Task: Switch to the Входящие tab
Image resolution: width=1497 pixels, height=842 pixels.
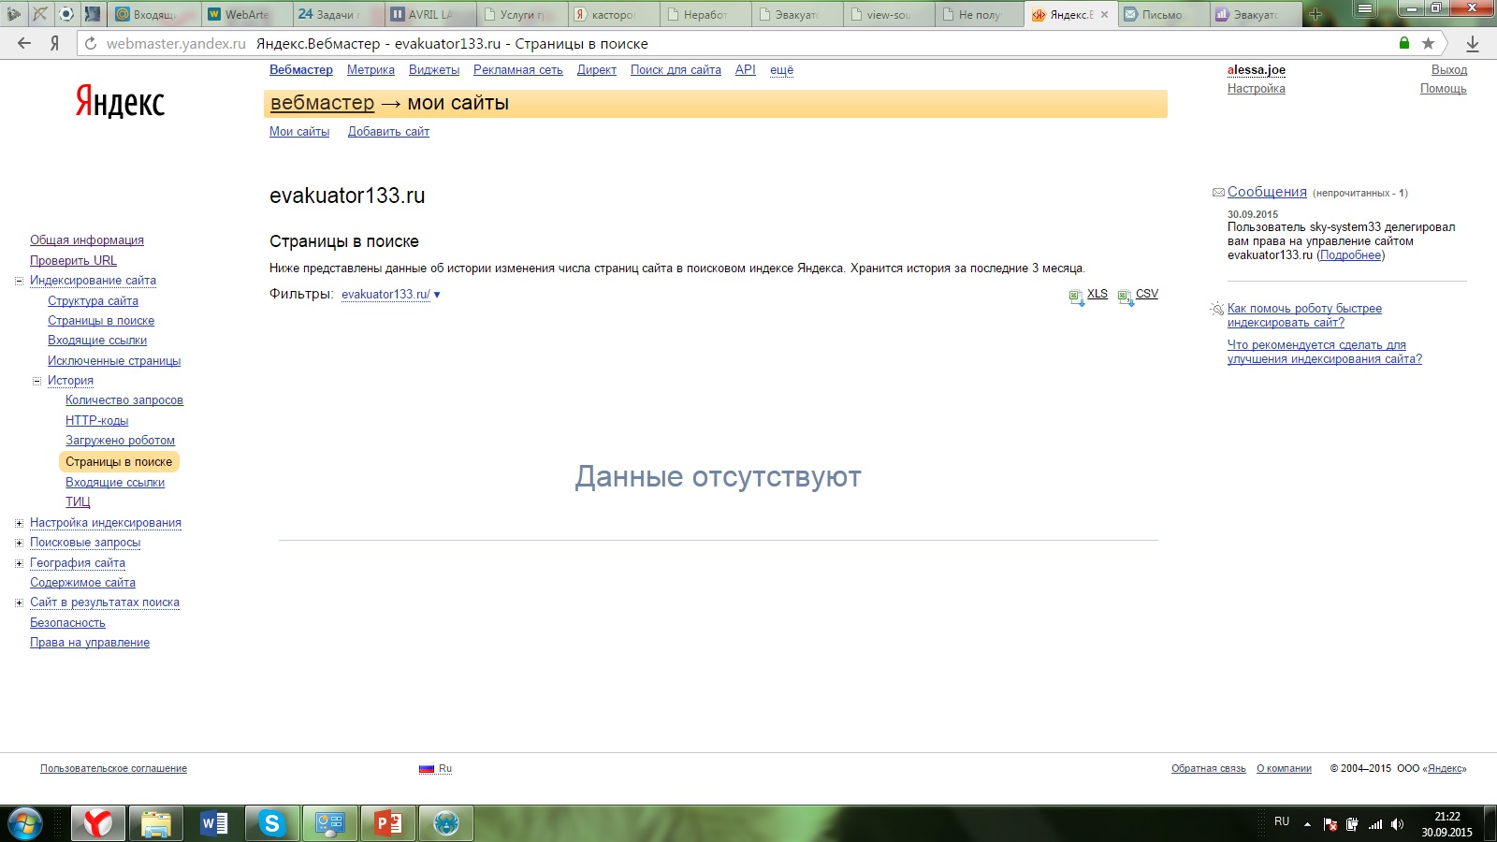Action: 155,15
